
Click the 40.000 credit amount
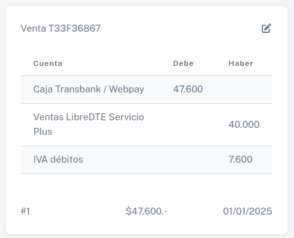(244, 125)
